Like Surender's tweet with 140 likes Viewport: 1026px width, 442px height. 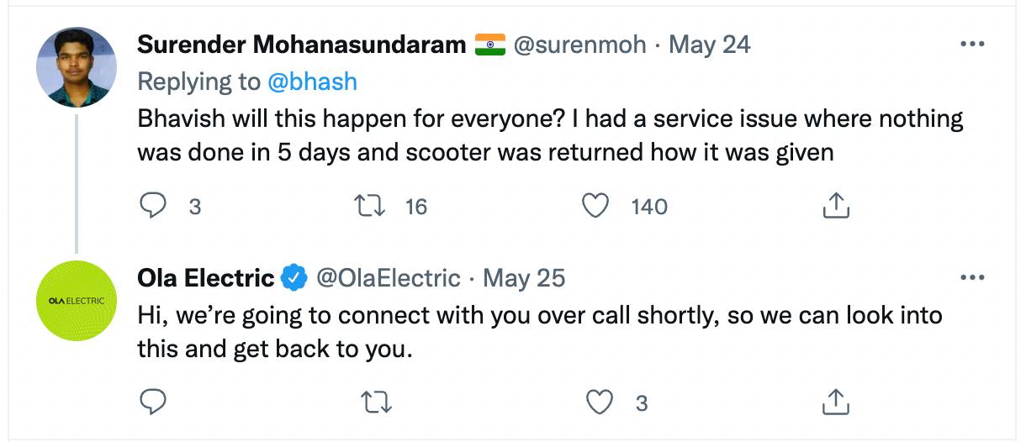[596, 206]
